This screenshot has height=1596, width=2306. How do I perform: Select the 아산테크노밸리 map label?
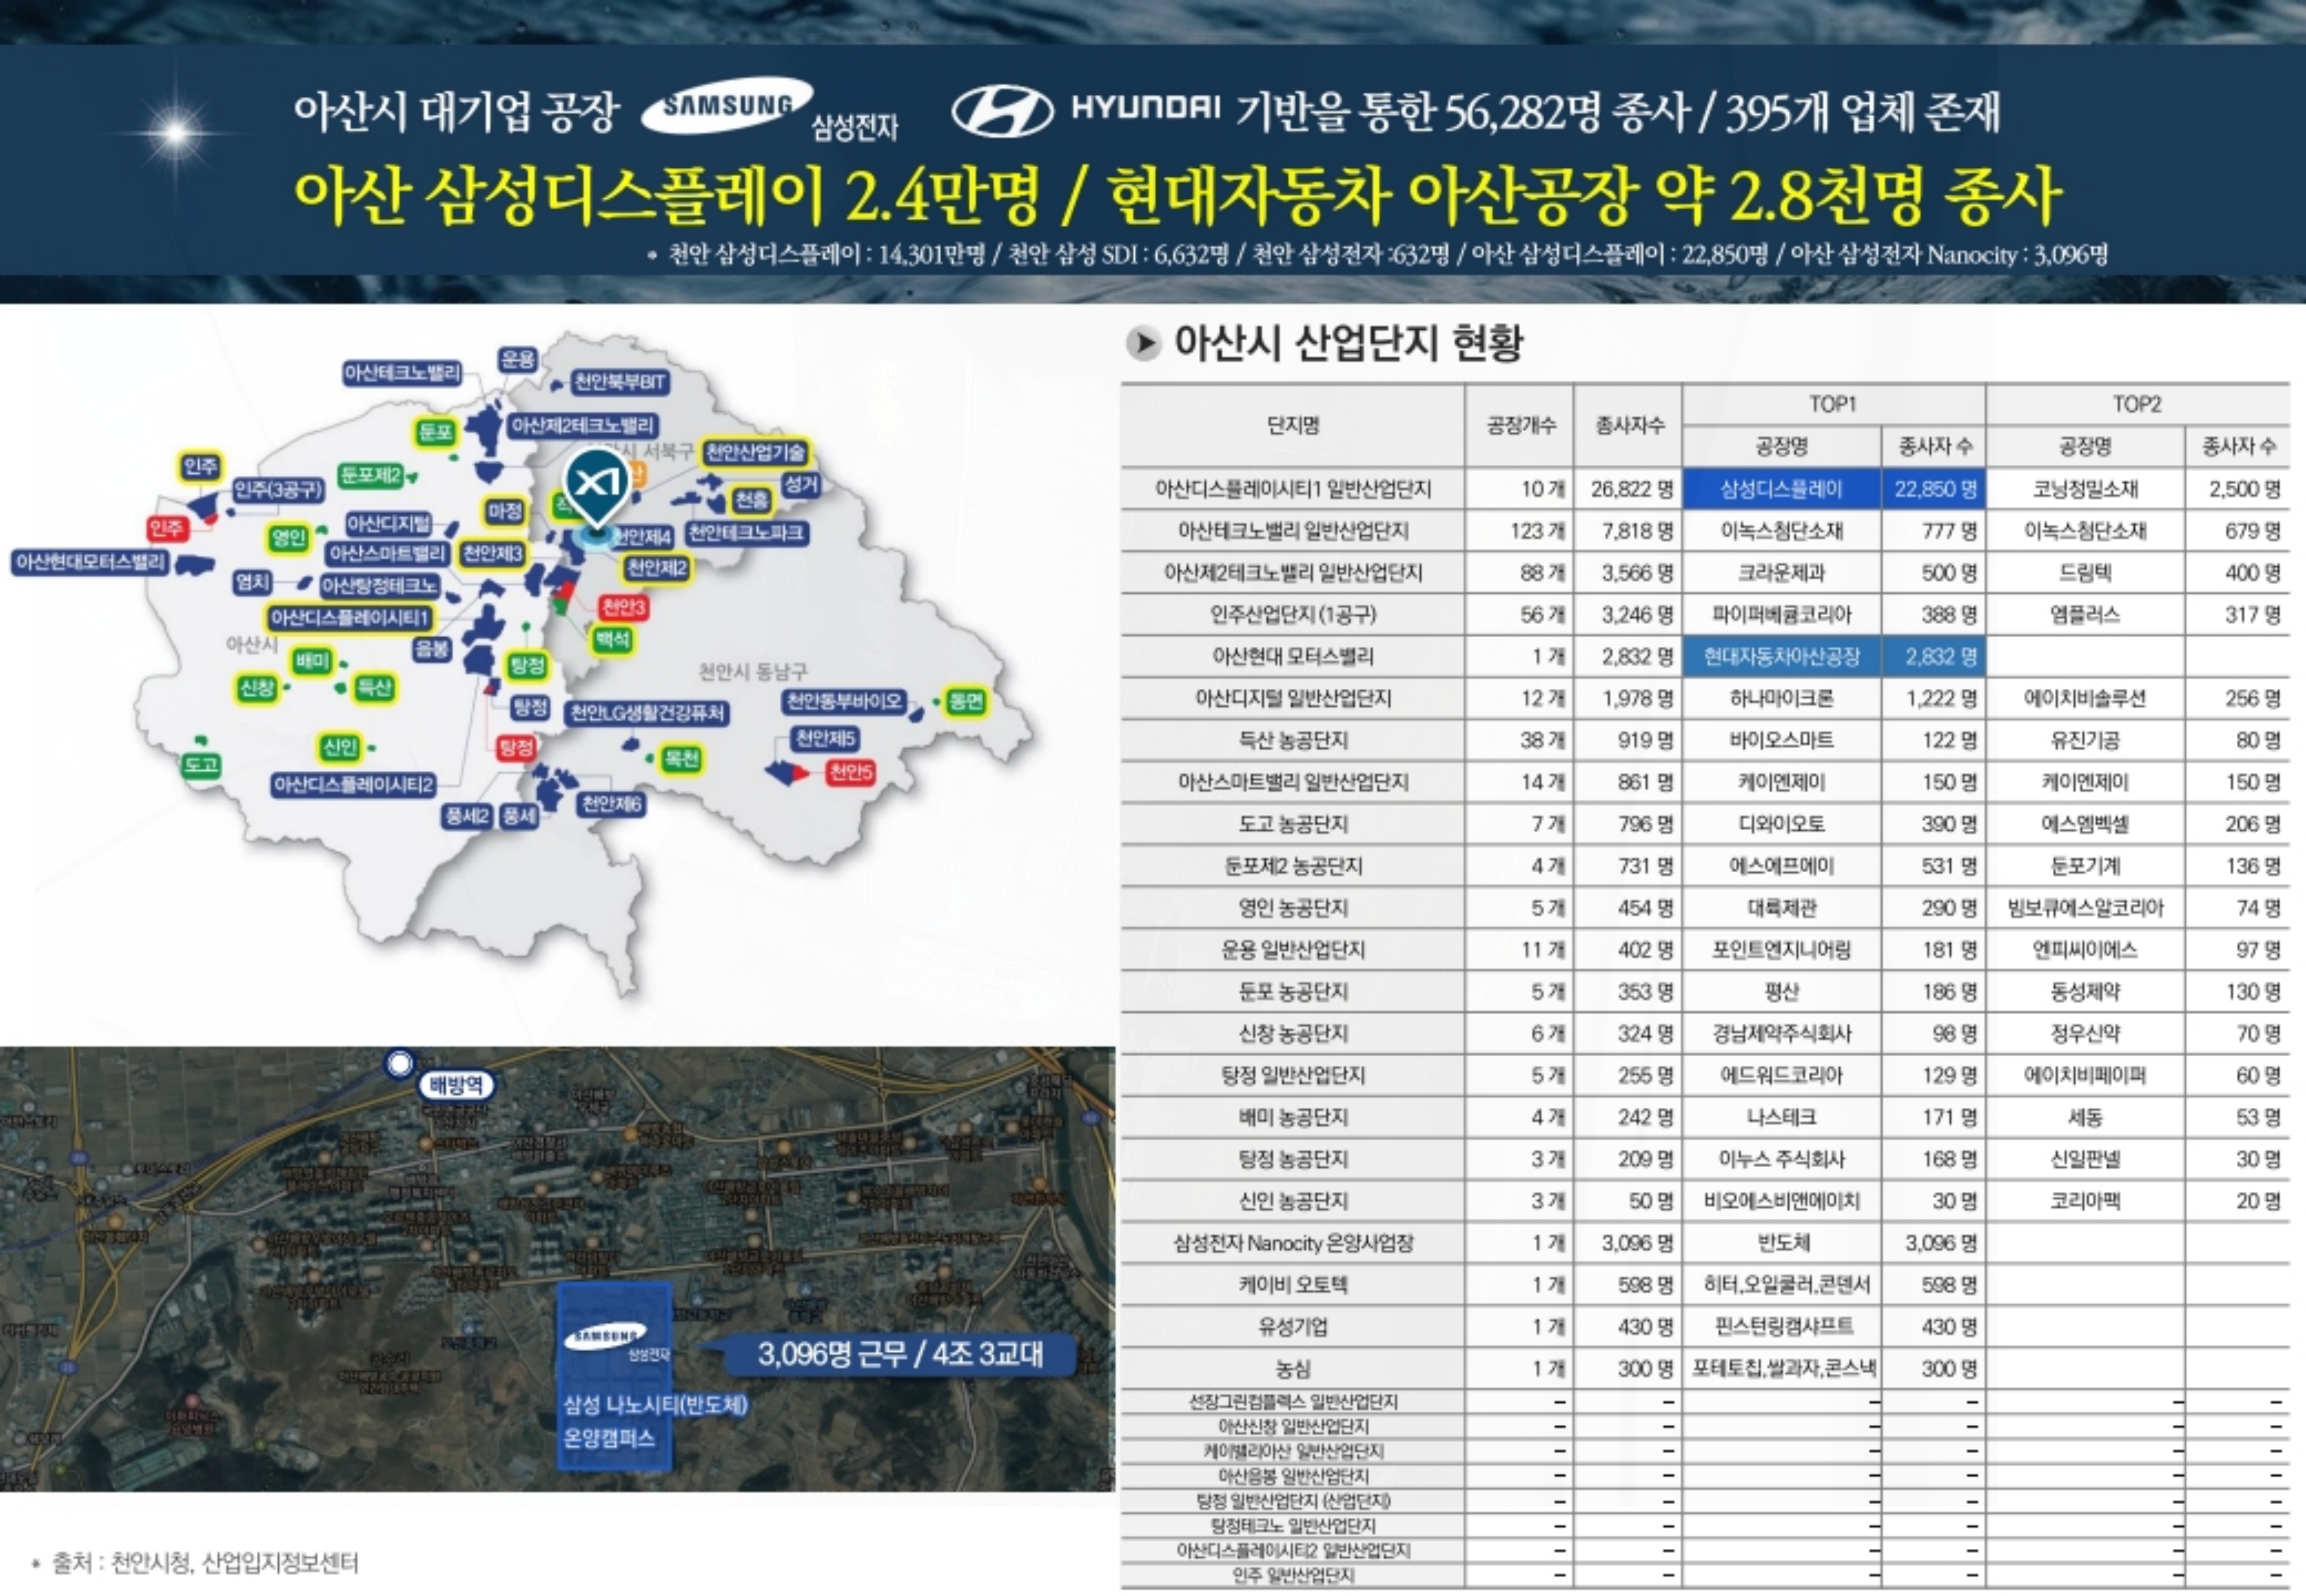402,374
